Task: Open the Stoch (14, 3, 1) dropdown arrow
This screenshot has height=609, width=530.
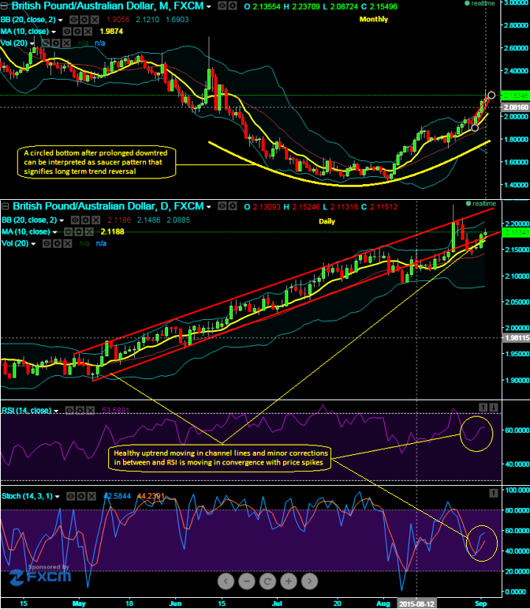Action: (58, 497)
